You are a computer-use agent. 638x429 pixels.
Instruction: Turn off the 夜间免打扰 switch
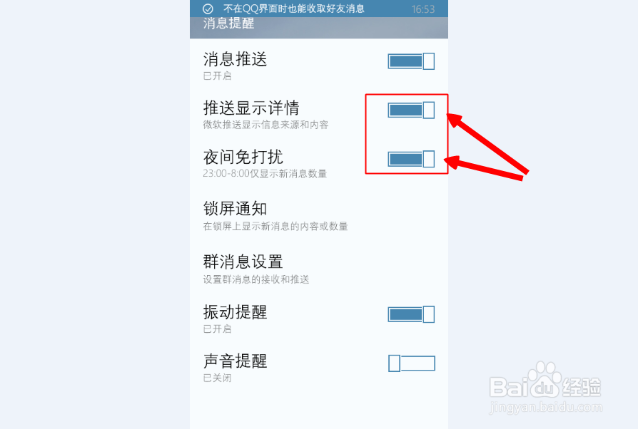point(411,159)
